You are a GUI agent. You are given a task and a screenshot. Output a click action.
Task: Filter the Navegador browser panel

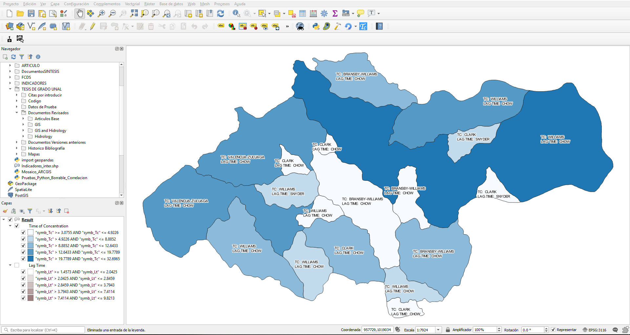pyautogui.click(x=22, y=57)
